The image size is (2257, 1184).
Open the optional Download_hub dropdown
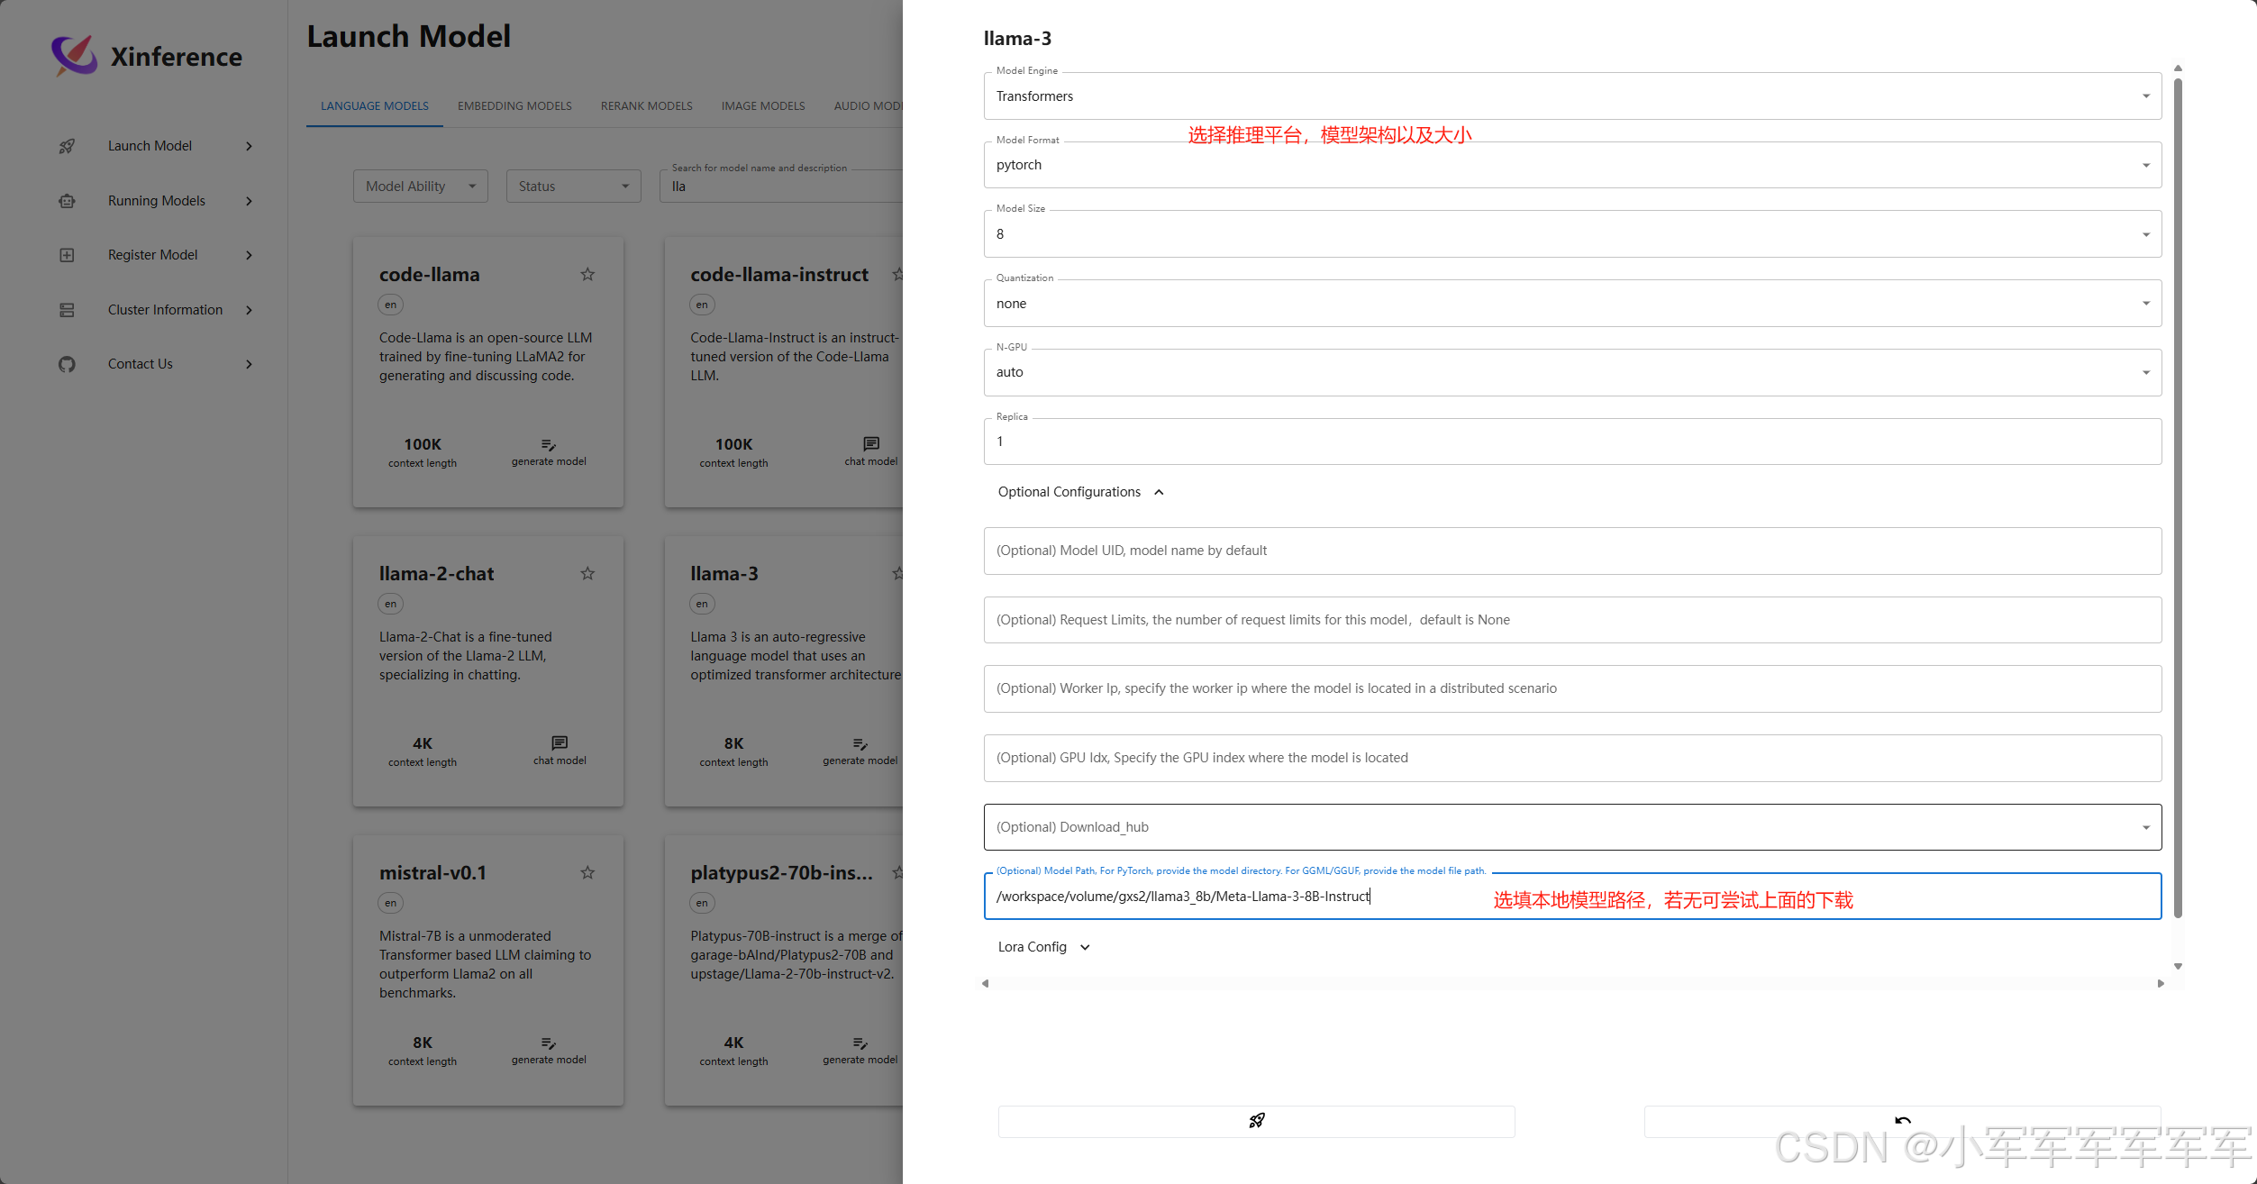pos(1572,827)
